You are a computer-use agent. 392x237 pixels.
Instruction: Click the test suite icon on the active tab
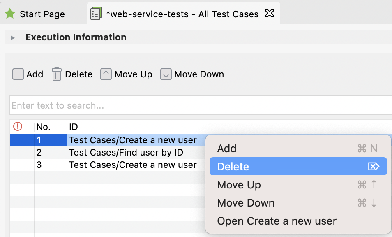coord(96,13)
